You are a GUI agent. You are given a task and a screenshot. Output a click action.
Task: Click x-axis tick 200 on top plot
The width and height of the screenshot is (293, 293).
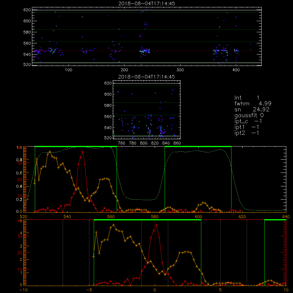[x=124, y=70]
